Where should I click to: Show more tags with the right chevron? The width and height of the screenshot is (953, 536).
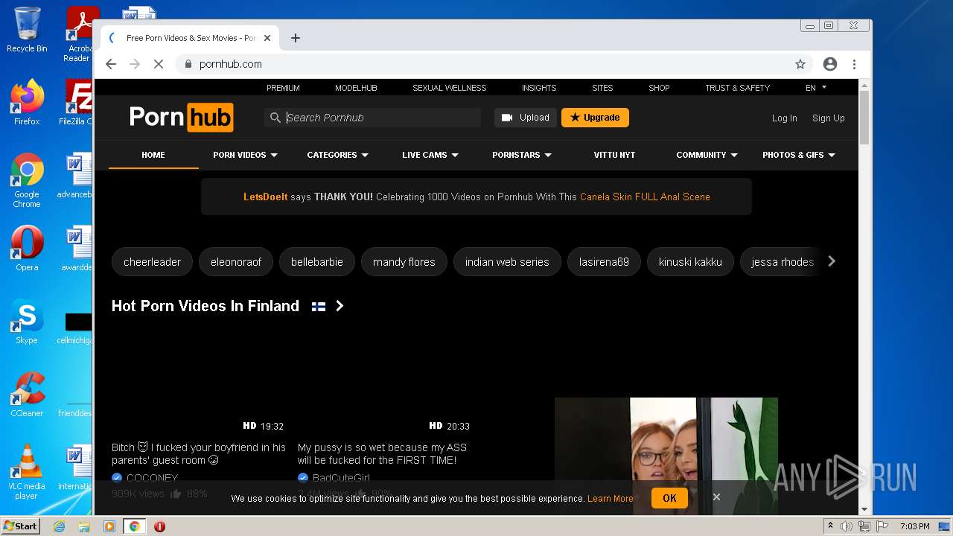[x=832, y=261]
